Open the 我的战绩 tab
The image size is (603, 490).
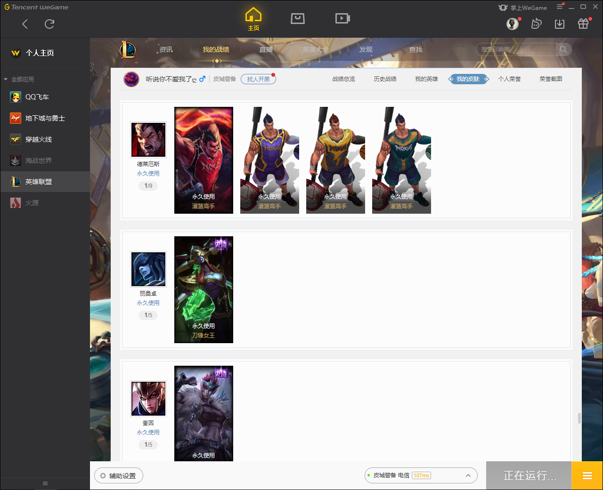point(216,49)
